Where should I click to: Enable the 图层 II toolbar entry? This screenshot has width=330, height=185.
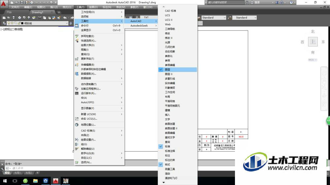178,74
